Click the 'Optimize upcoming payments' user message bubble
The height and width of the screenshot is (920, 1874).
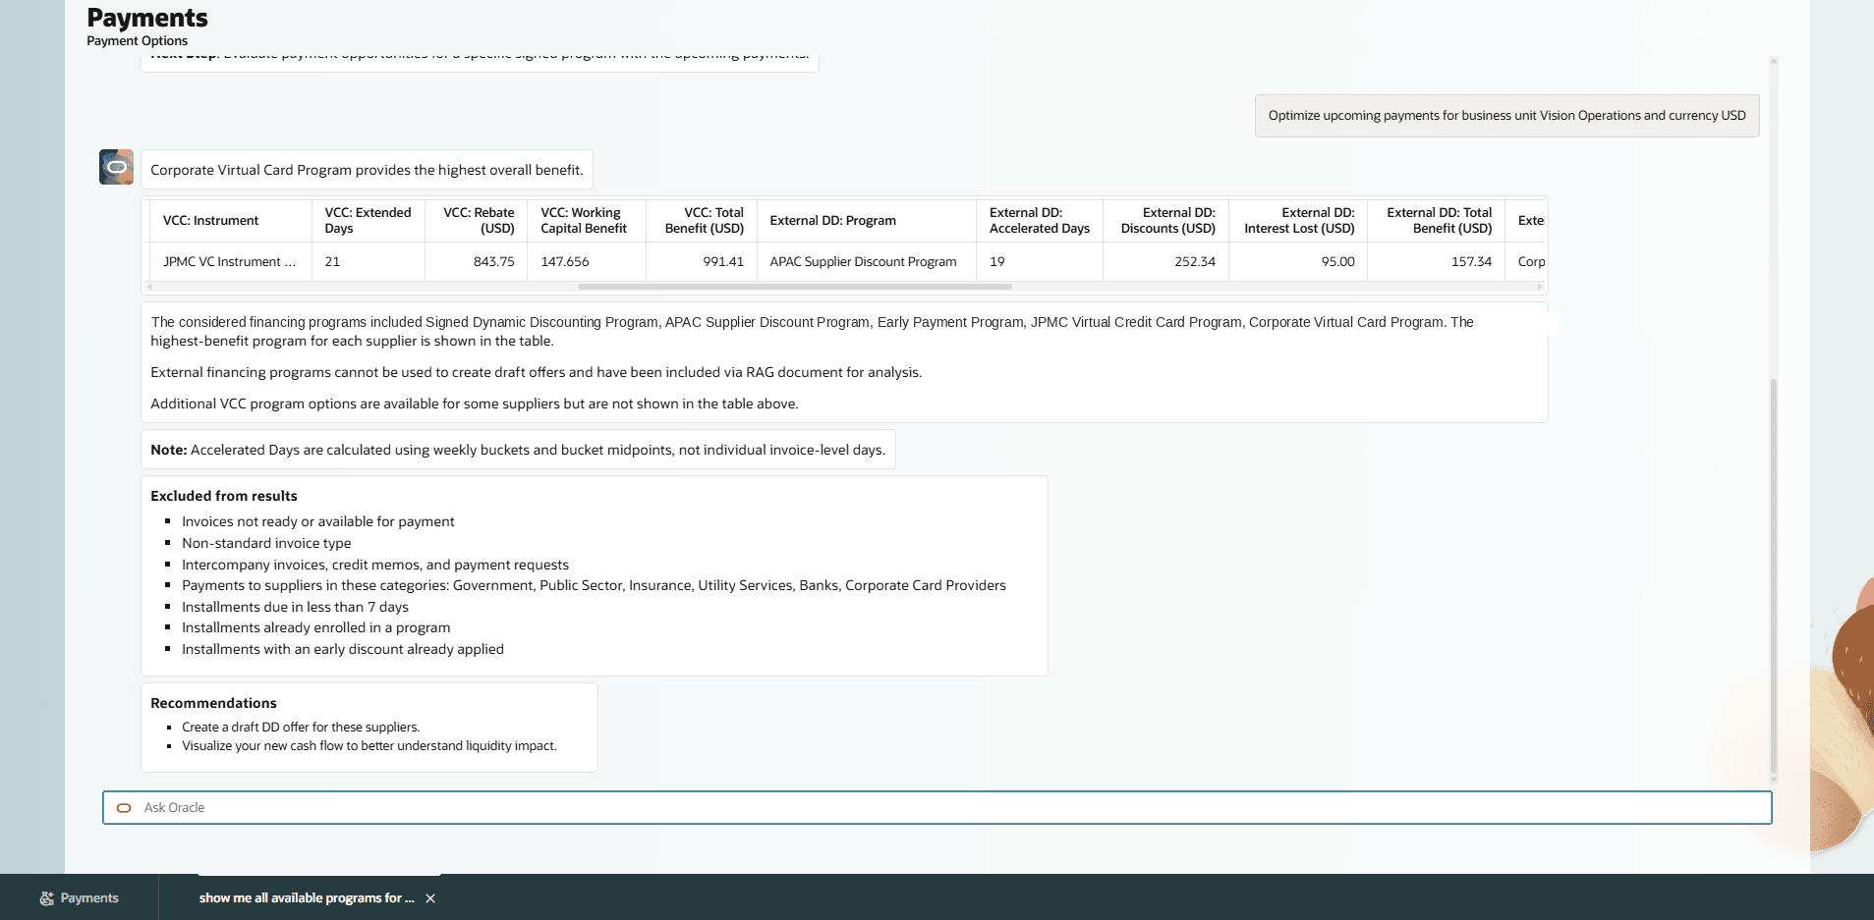(1506, 116)
